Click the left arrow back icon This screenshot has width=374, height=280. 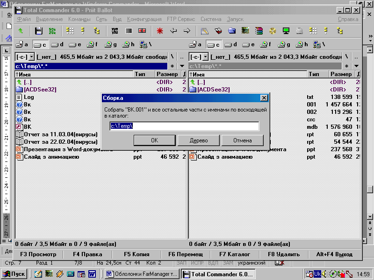[173, 31]
